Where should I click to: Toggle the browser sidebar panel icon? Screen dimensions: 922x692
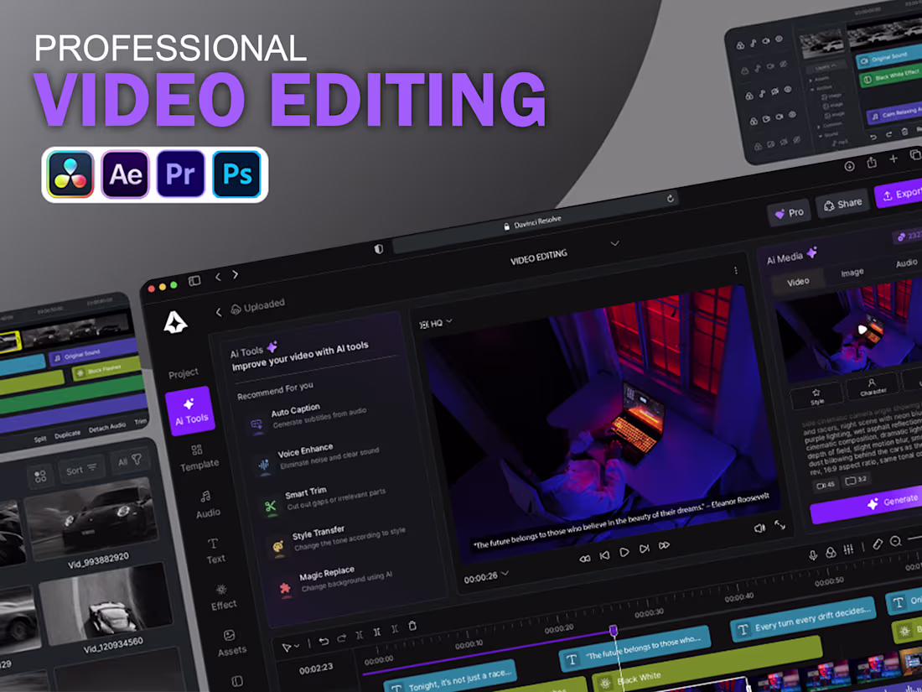click(x=194, y=281)
